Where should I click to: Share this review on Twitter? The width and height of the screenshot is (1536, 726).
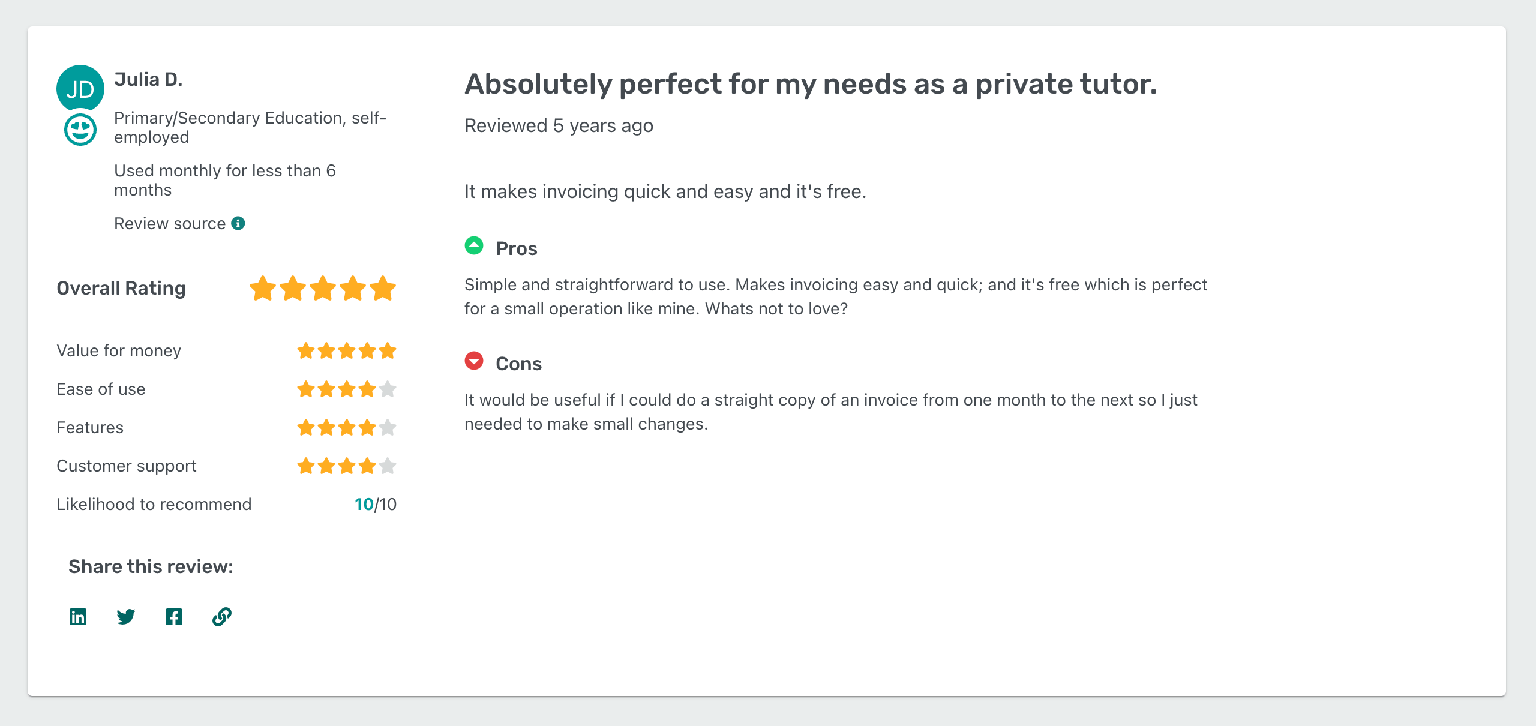point(125,616)
